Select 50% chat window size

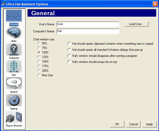pyautogui.click(x=39, y=43)
